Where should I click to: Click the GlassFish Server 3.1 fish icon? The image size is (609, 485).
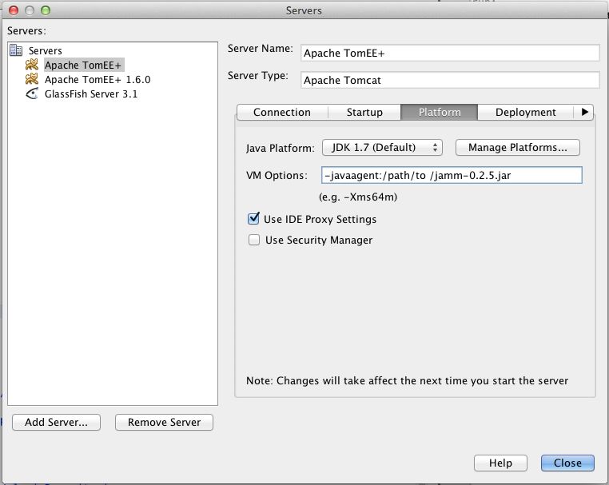click(x=32, y=93)
